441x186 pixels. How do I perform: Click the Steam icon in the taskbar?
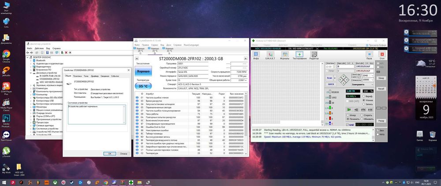72,182
